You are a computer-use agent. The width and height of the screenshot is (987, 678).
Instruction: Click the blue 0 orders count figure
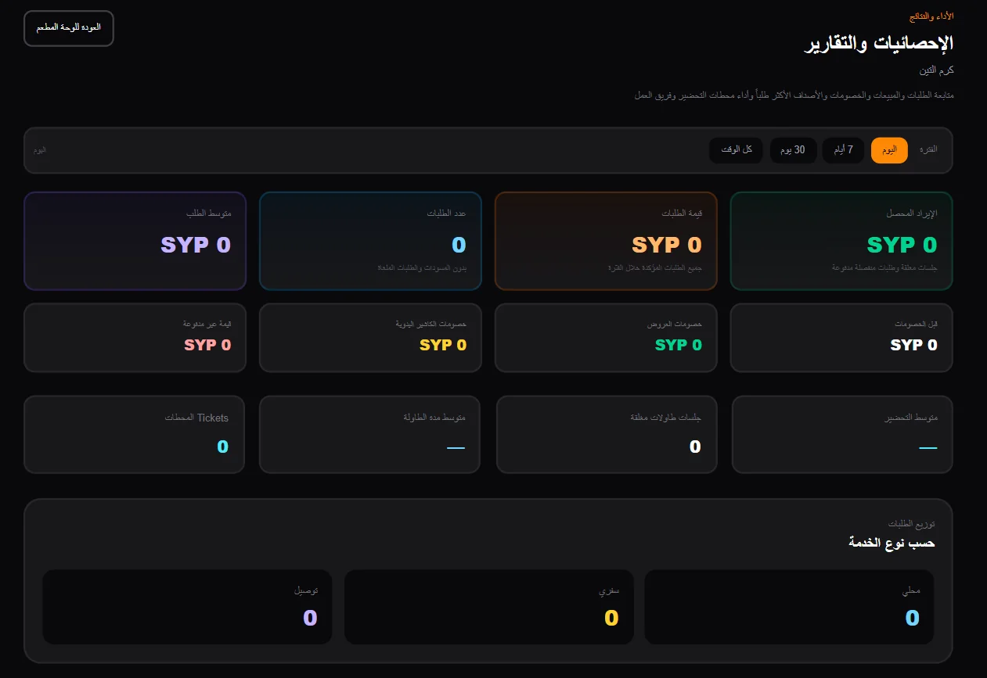coord(459,245)
